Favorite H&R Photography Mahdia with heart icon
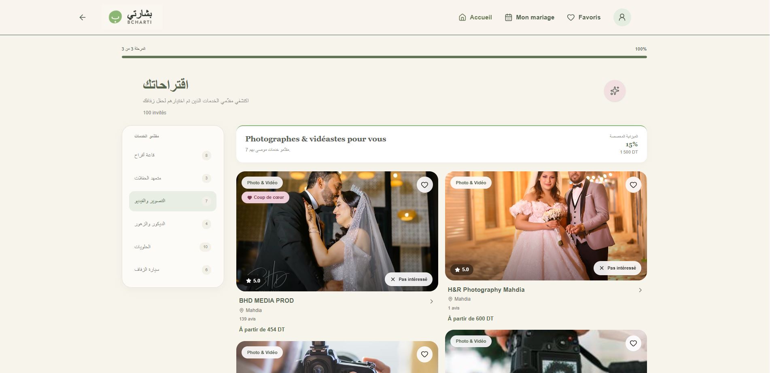 click(633, 185)
